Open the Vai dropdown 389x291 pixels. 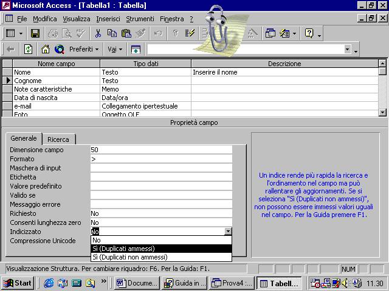pyautogui.click(x=115, y=50)
